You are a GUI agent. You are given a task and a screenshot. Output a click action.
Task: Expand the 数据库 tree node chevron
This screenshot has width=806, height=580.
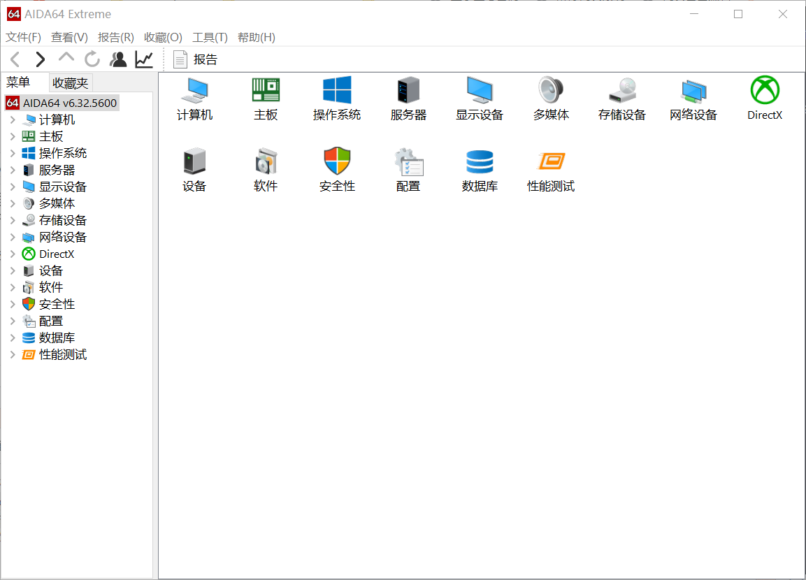[x=13, y=338]
